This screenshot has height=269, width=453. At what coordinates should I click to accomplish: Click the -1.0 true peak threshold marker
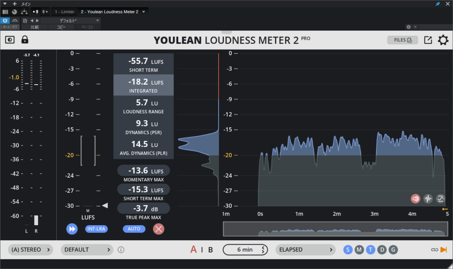click(x=14, y=77)
